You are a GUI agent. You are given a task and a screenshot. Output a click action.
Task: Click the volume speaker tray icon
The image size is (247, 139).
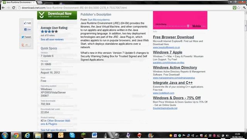(x=227, y=136)
